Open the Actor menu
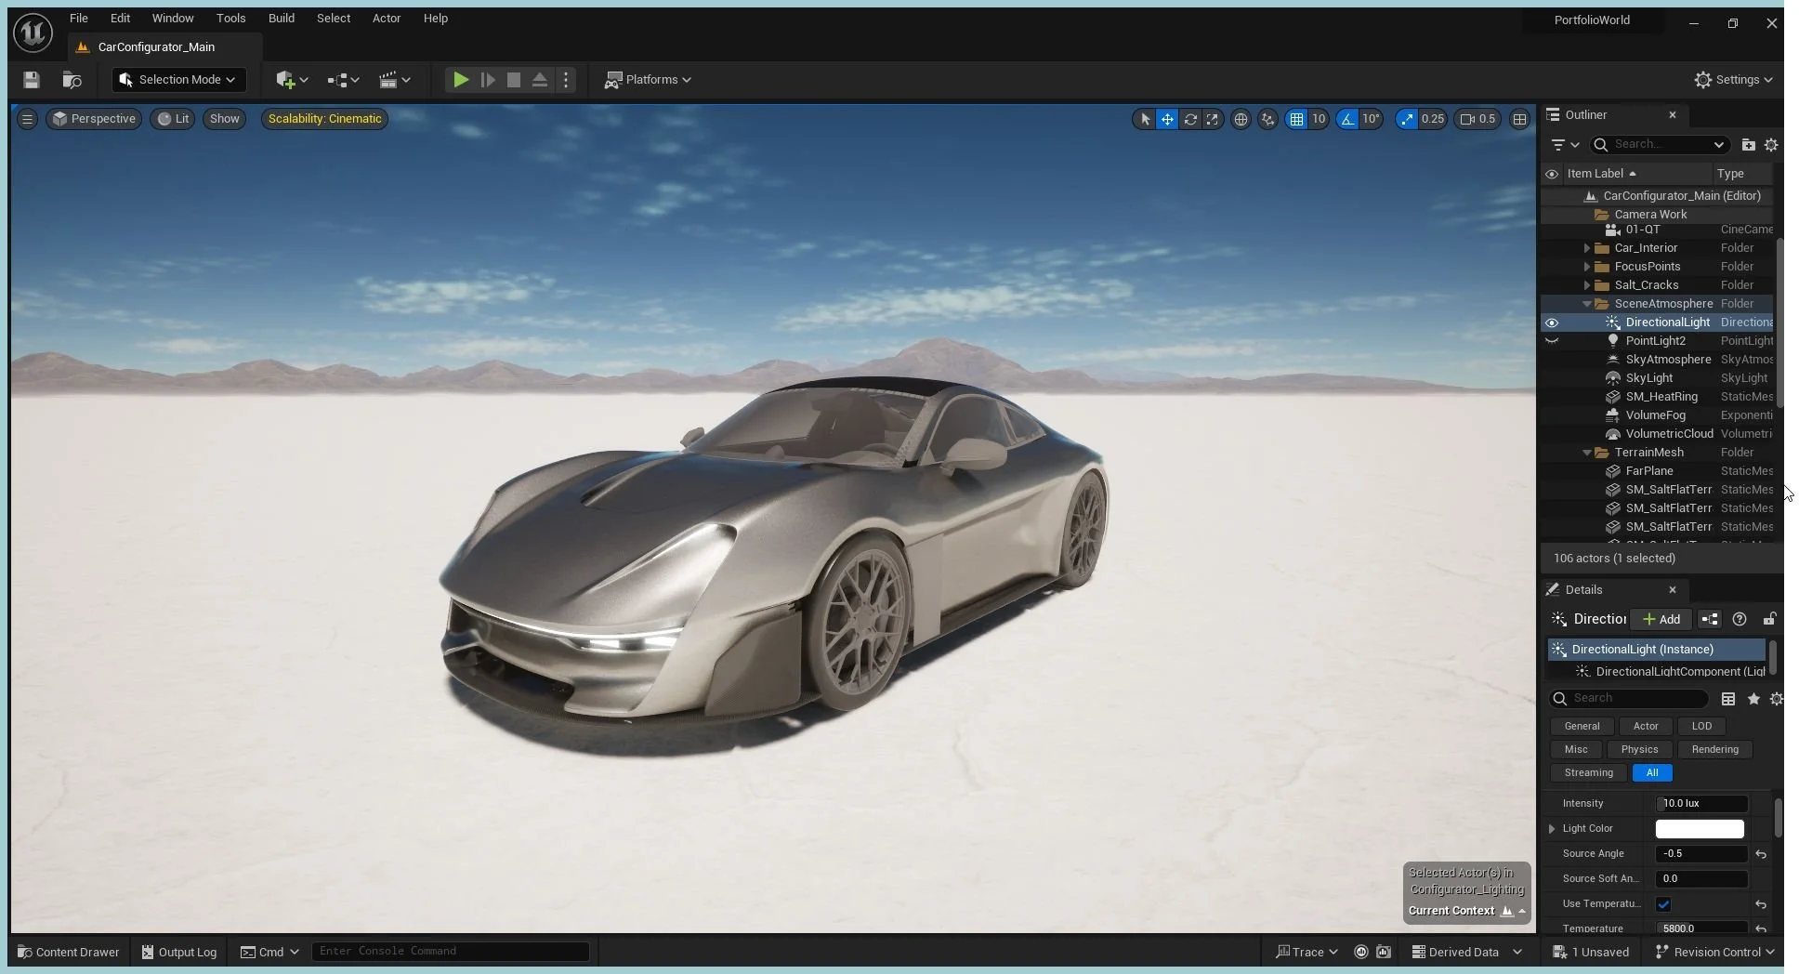 tap(387, 19)
